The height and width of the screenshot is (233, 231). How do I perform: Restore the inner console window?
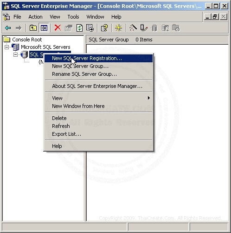(x=215, y=17)
